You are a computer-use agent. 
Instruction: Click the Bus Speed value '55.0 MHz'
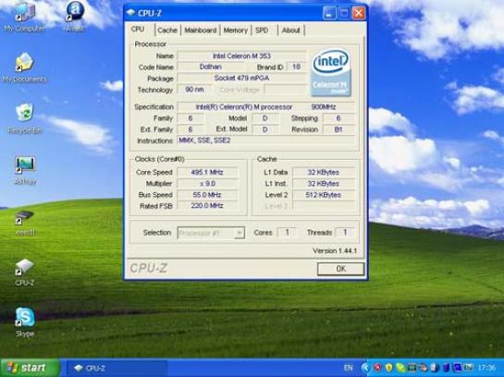coord(207,195)
